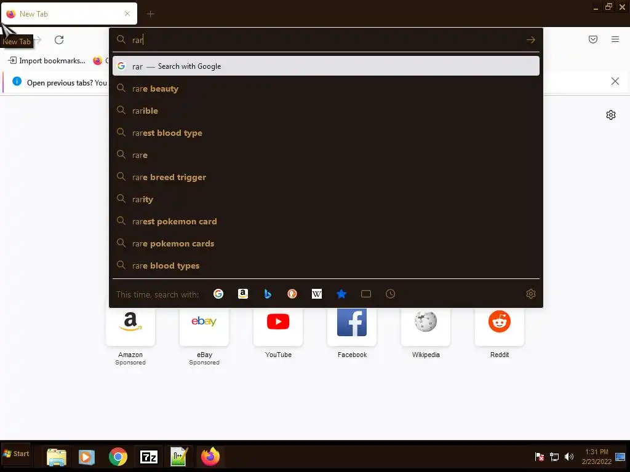Image resolution: width=630 pixels, height=472 pixels.
Task: Click the taskbar clock showing 1:31 PM
Action: [x=597, y=457]
